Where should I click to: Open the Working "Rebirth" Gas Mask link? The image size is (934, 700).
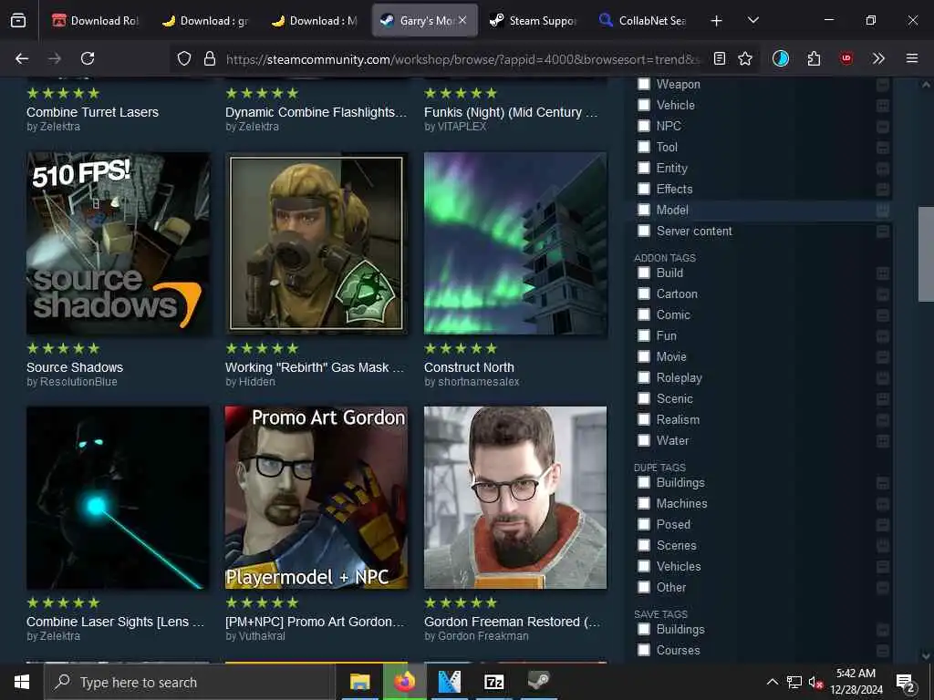[315, 367]
